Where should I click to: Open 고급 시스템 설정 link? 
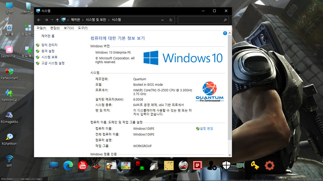tap(53, 63)
